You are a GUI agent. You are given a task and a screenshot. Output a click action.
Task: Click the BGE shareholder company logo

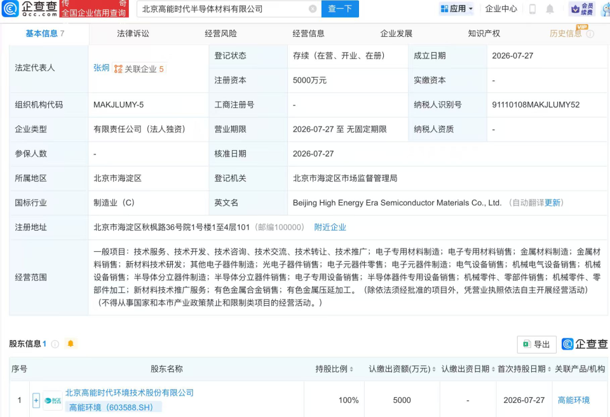[53, 400]
